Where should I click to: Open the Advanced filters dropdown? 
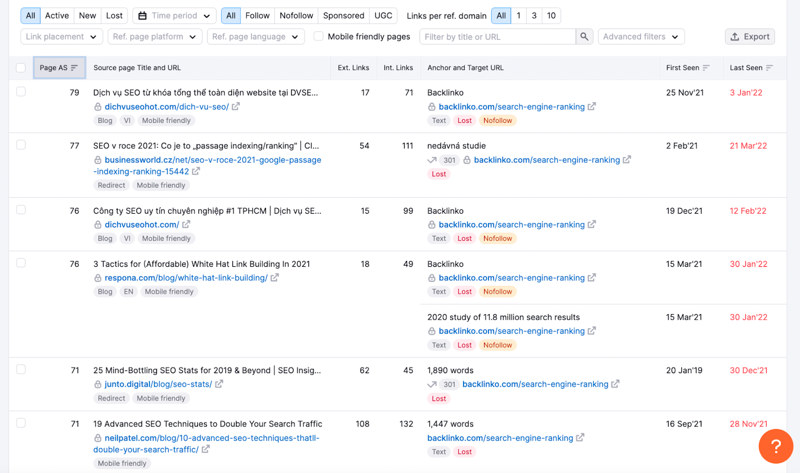640,36
